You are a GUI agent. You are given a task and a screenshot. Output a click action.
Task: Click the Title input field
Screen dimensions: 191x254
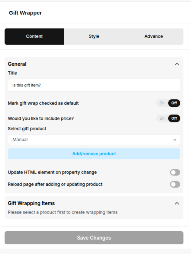click(x=94, y=85)
